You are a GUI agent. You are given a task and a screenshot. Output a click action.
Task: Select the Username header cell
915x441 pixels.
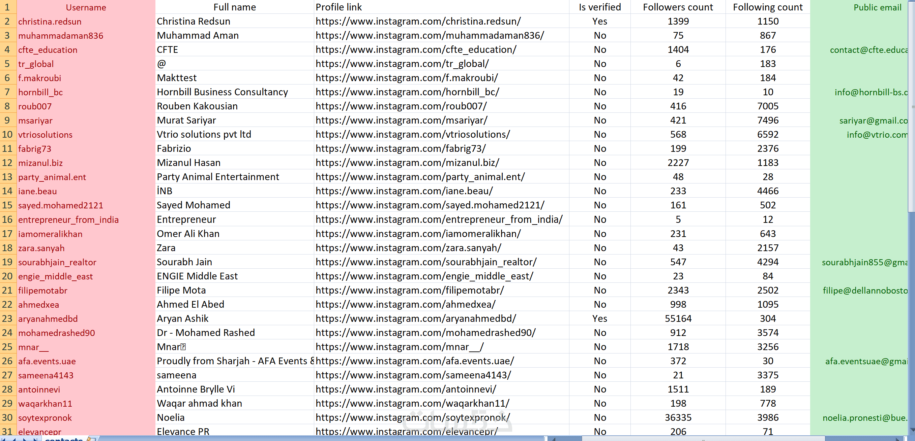click(x=86, y=7)
